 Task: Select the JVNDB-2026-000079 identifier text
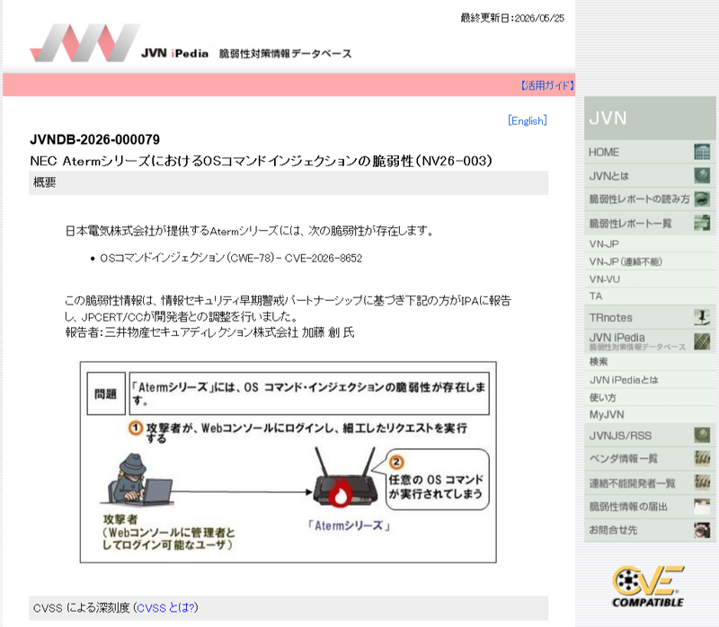point(95,139)
